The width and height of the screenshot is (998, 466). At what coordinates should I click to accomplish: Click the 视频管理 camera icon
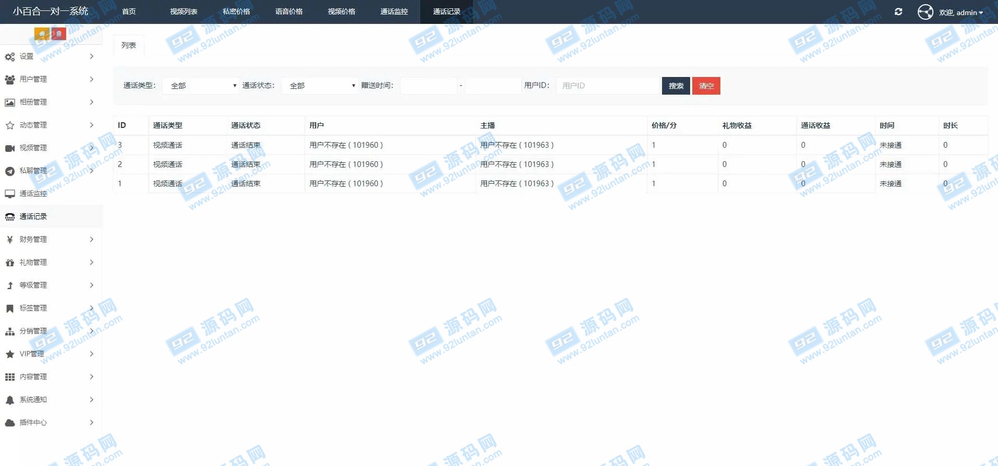point(9,148)
